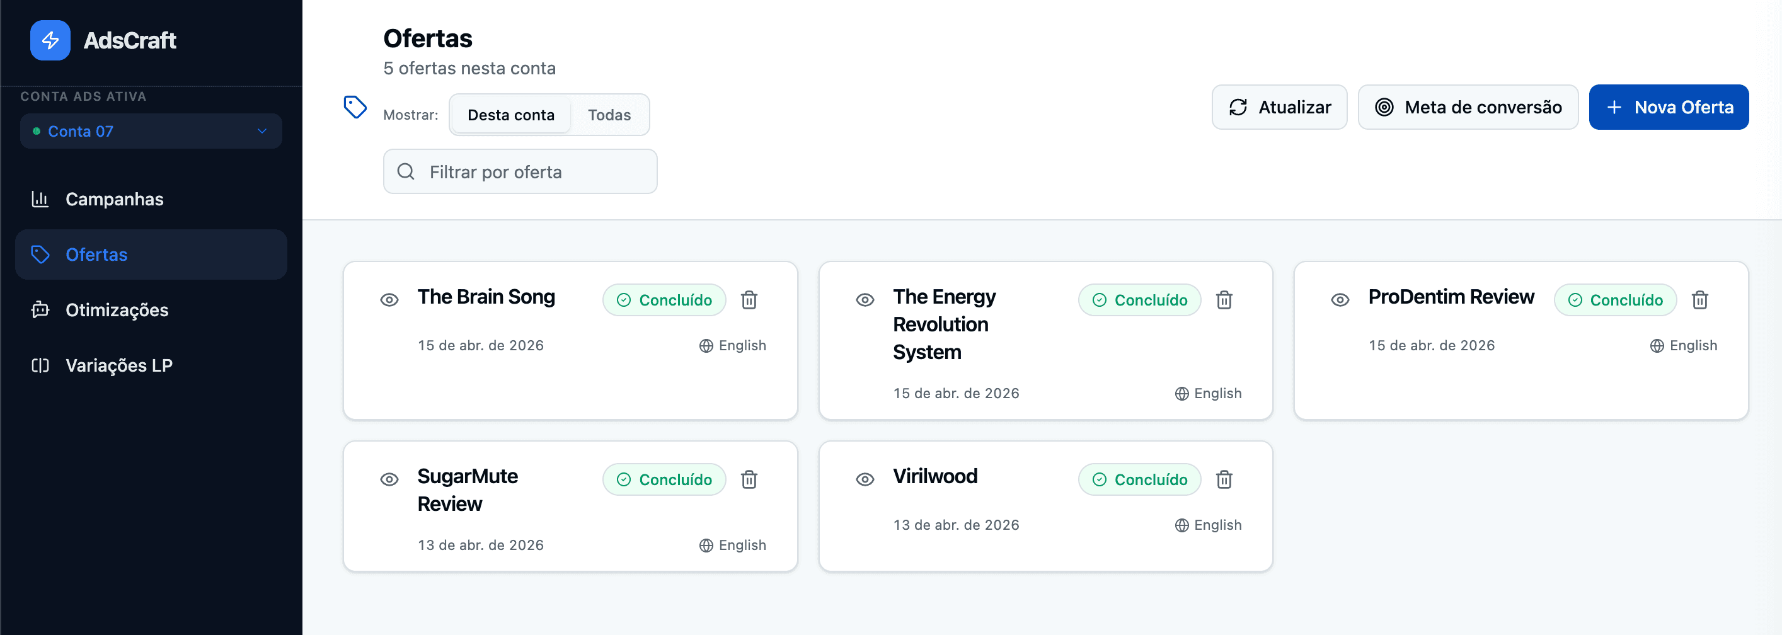
Task: Delete the SugarMute Review offer
Action: click(749, 479)
